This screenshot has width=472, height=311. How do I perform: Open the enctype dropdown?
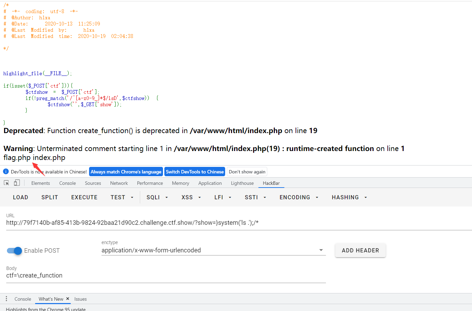[213, 250]
